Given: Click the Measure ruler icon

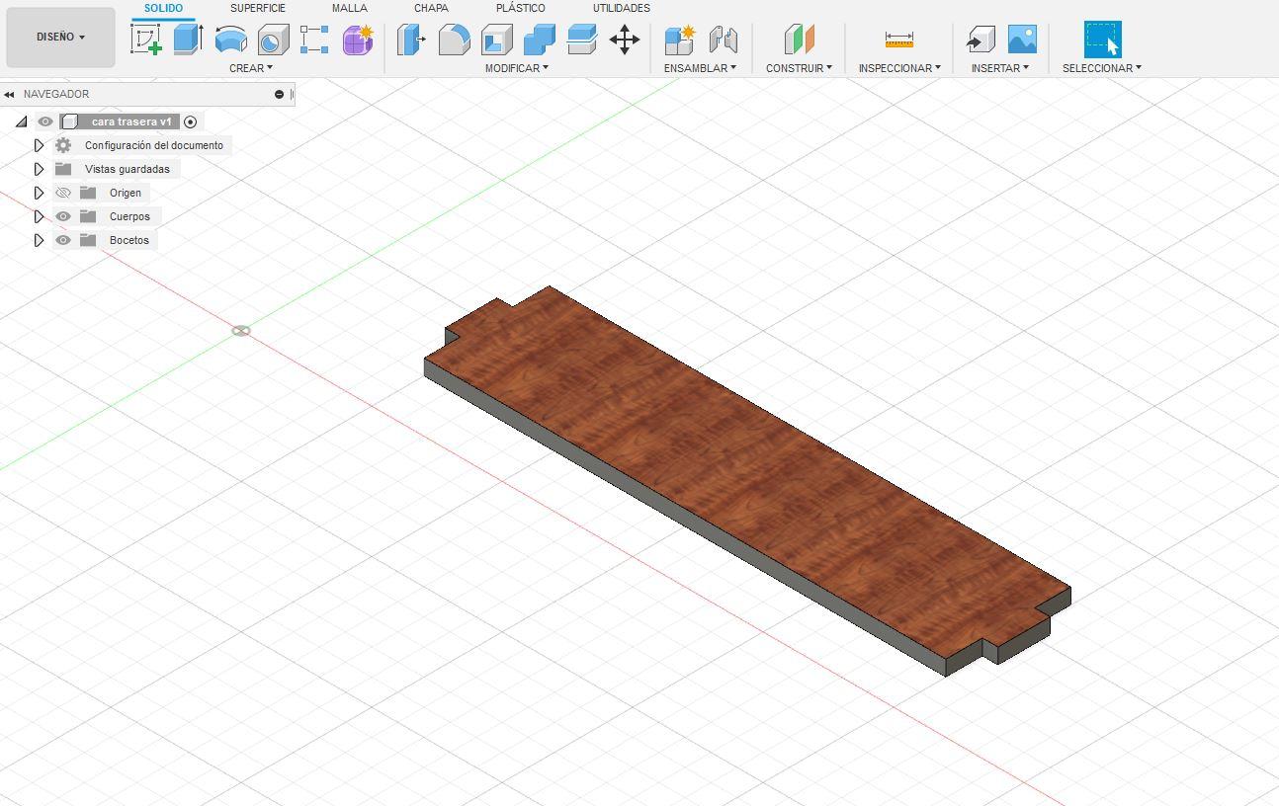Looking at the screenshot, I should [899, 40].
